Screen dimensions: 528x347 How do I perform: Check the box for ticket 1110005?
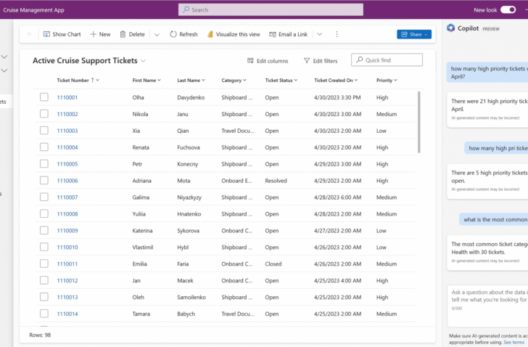click(x=44, y=164)
